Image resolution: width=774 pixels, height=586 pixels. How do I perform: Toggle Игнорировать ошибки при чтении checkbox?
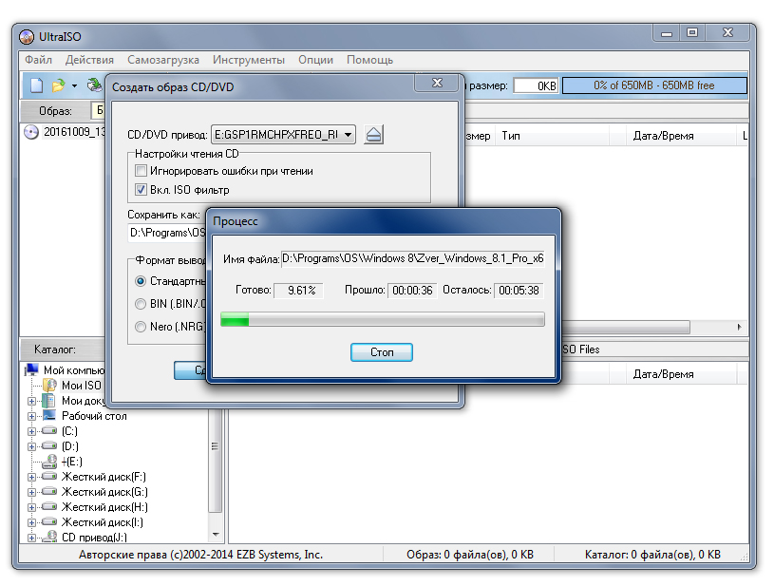tap(141, 171)
